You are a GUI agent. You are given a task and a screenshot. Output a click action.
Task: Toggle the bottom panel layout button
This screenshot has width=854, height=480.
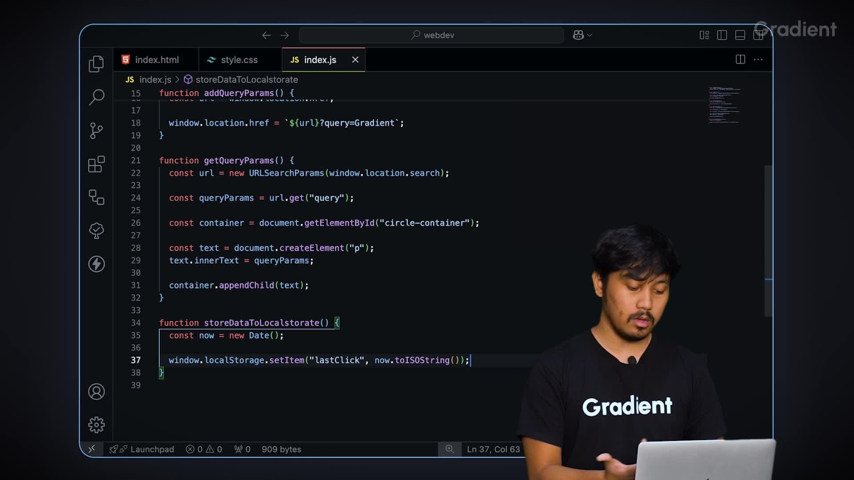[740, 35]
